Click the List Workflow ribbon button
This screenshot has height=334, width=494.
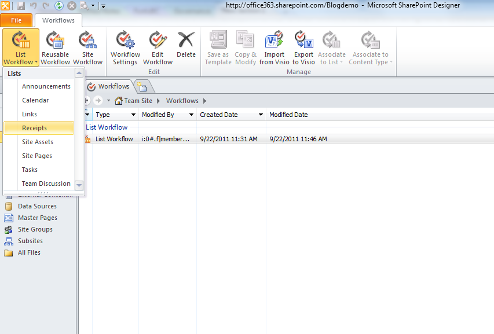pos(21,47)
